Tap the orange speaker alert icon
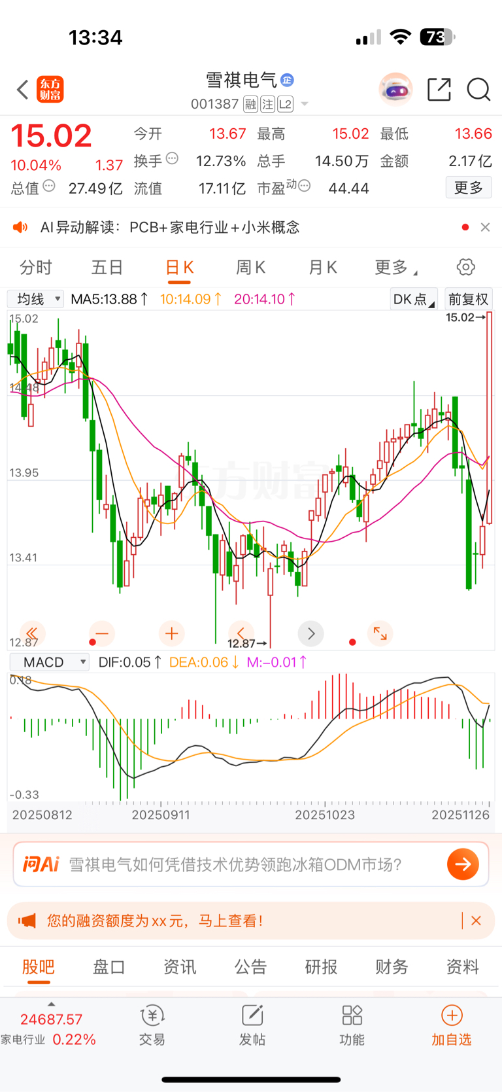 [x=21, y=227]
